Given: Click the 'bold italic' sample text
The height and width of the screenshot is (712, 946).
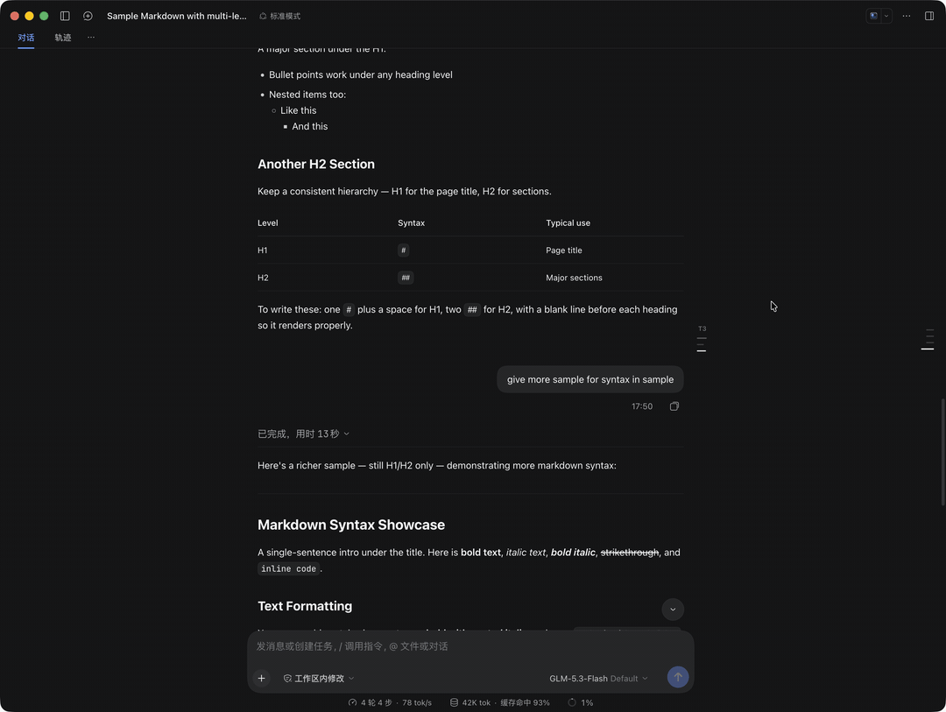Looking at the screenshot, I should tap(573, 552).
